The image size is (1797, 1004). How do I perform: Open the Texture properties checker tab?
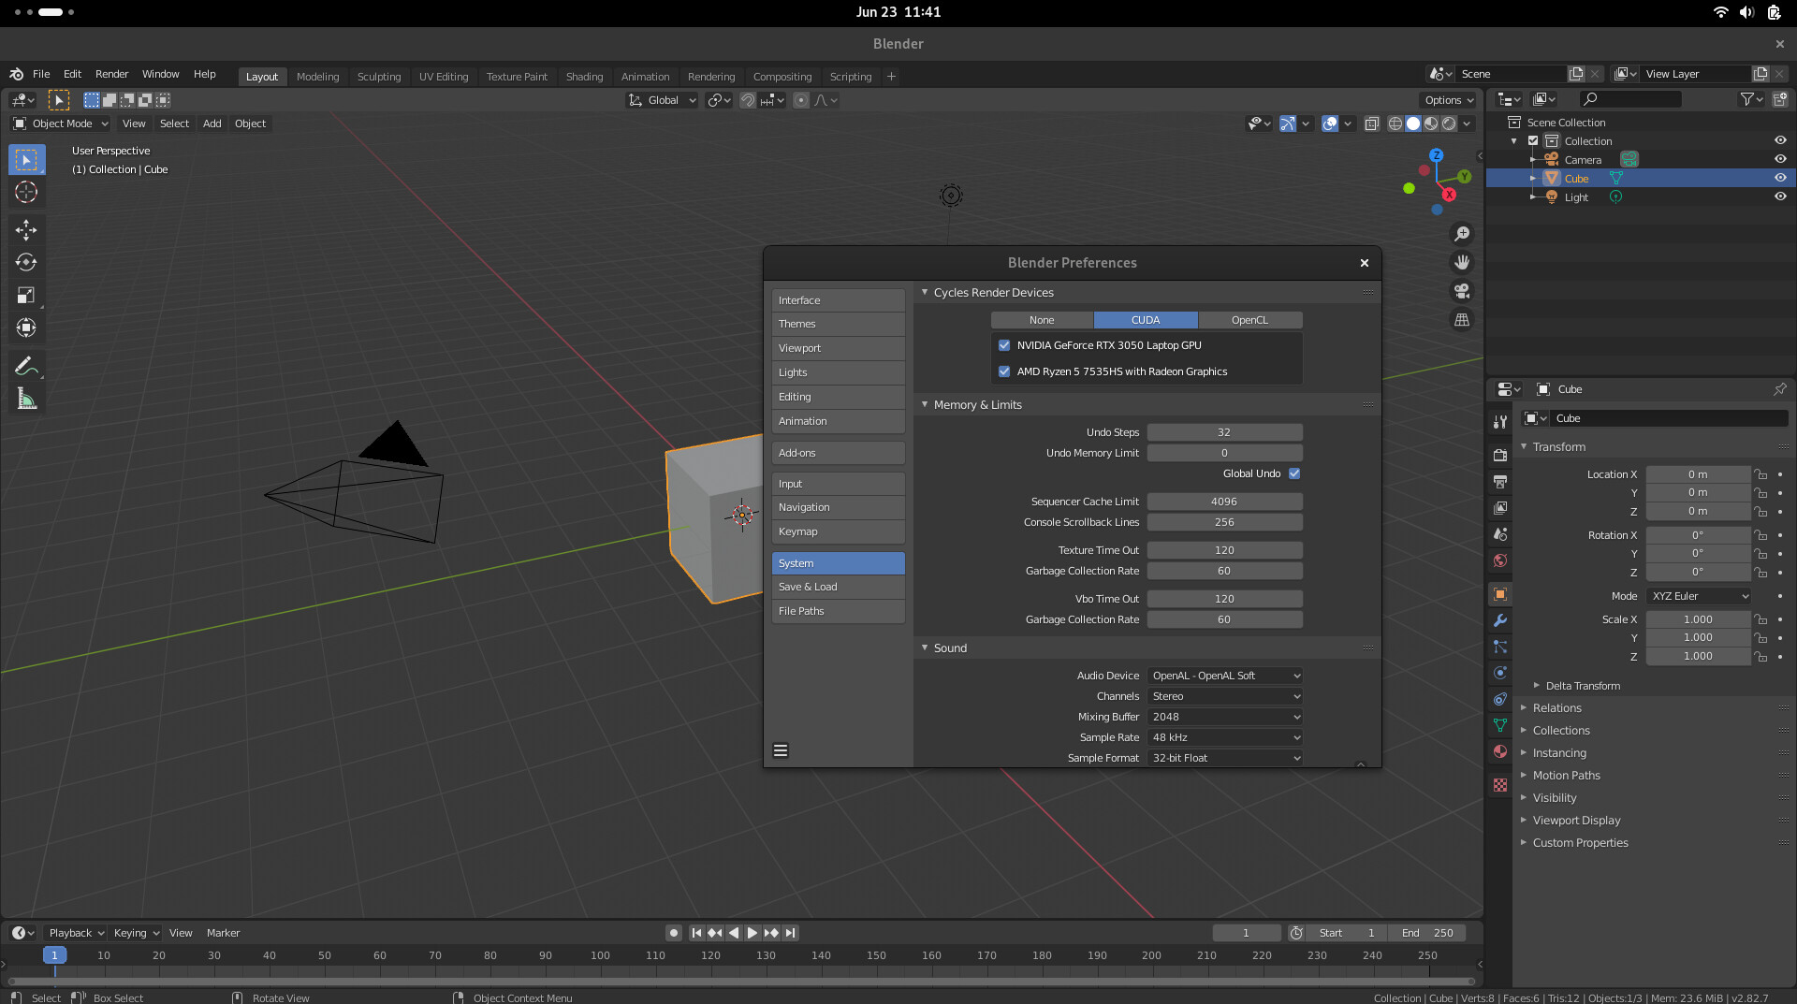[x=1500, y=785]
